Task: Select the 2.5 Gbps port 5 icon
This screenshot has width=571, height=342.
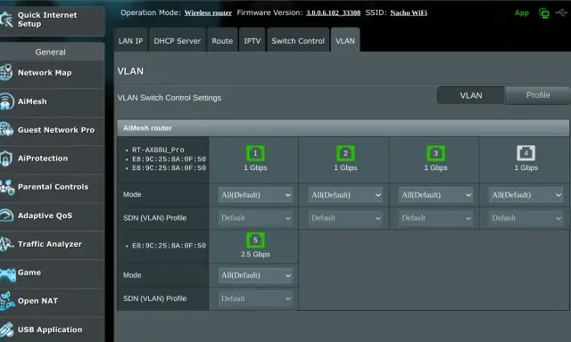Action: pyautogui.click(x=255, y=240)
